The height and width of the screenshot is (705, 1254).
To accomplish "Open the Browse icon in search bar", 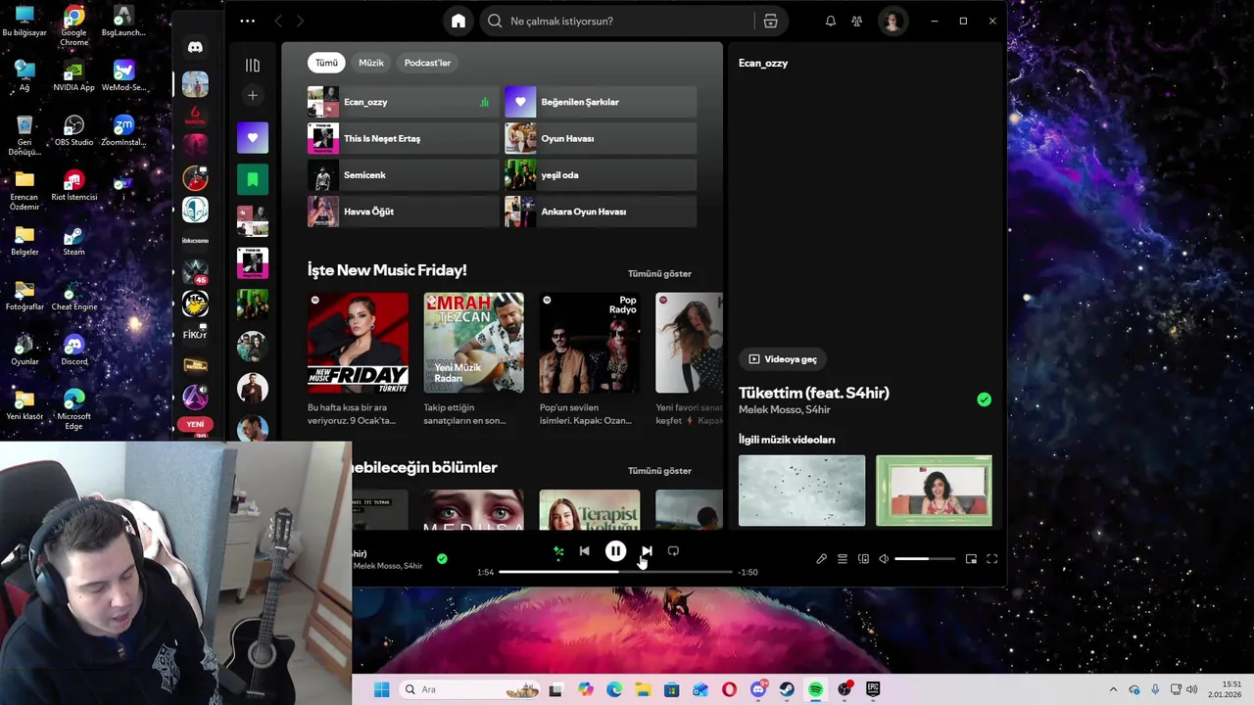I will pyautogui.click(x=771, y=21).
